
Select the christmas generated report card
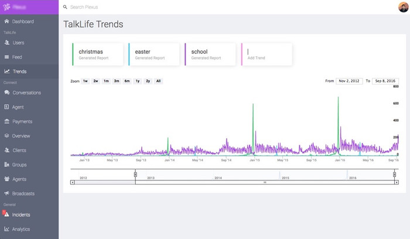pos(97,54)
